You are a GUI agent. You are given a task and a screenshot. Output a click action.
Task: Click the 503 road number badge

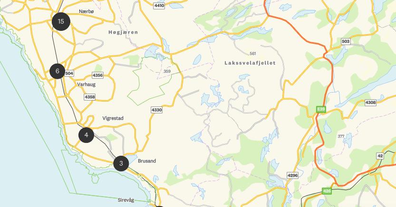pyautogui.click(x=346, y=41)
